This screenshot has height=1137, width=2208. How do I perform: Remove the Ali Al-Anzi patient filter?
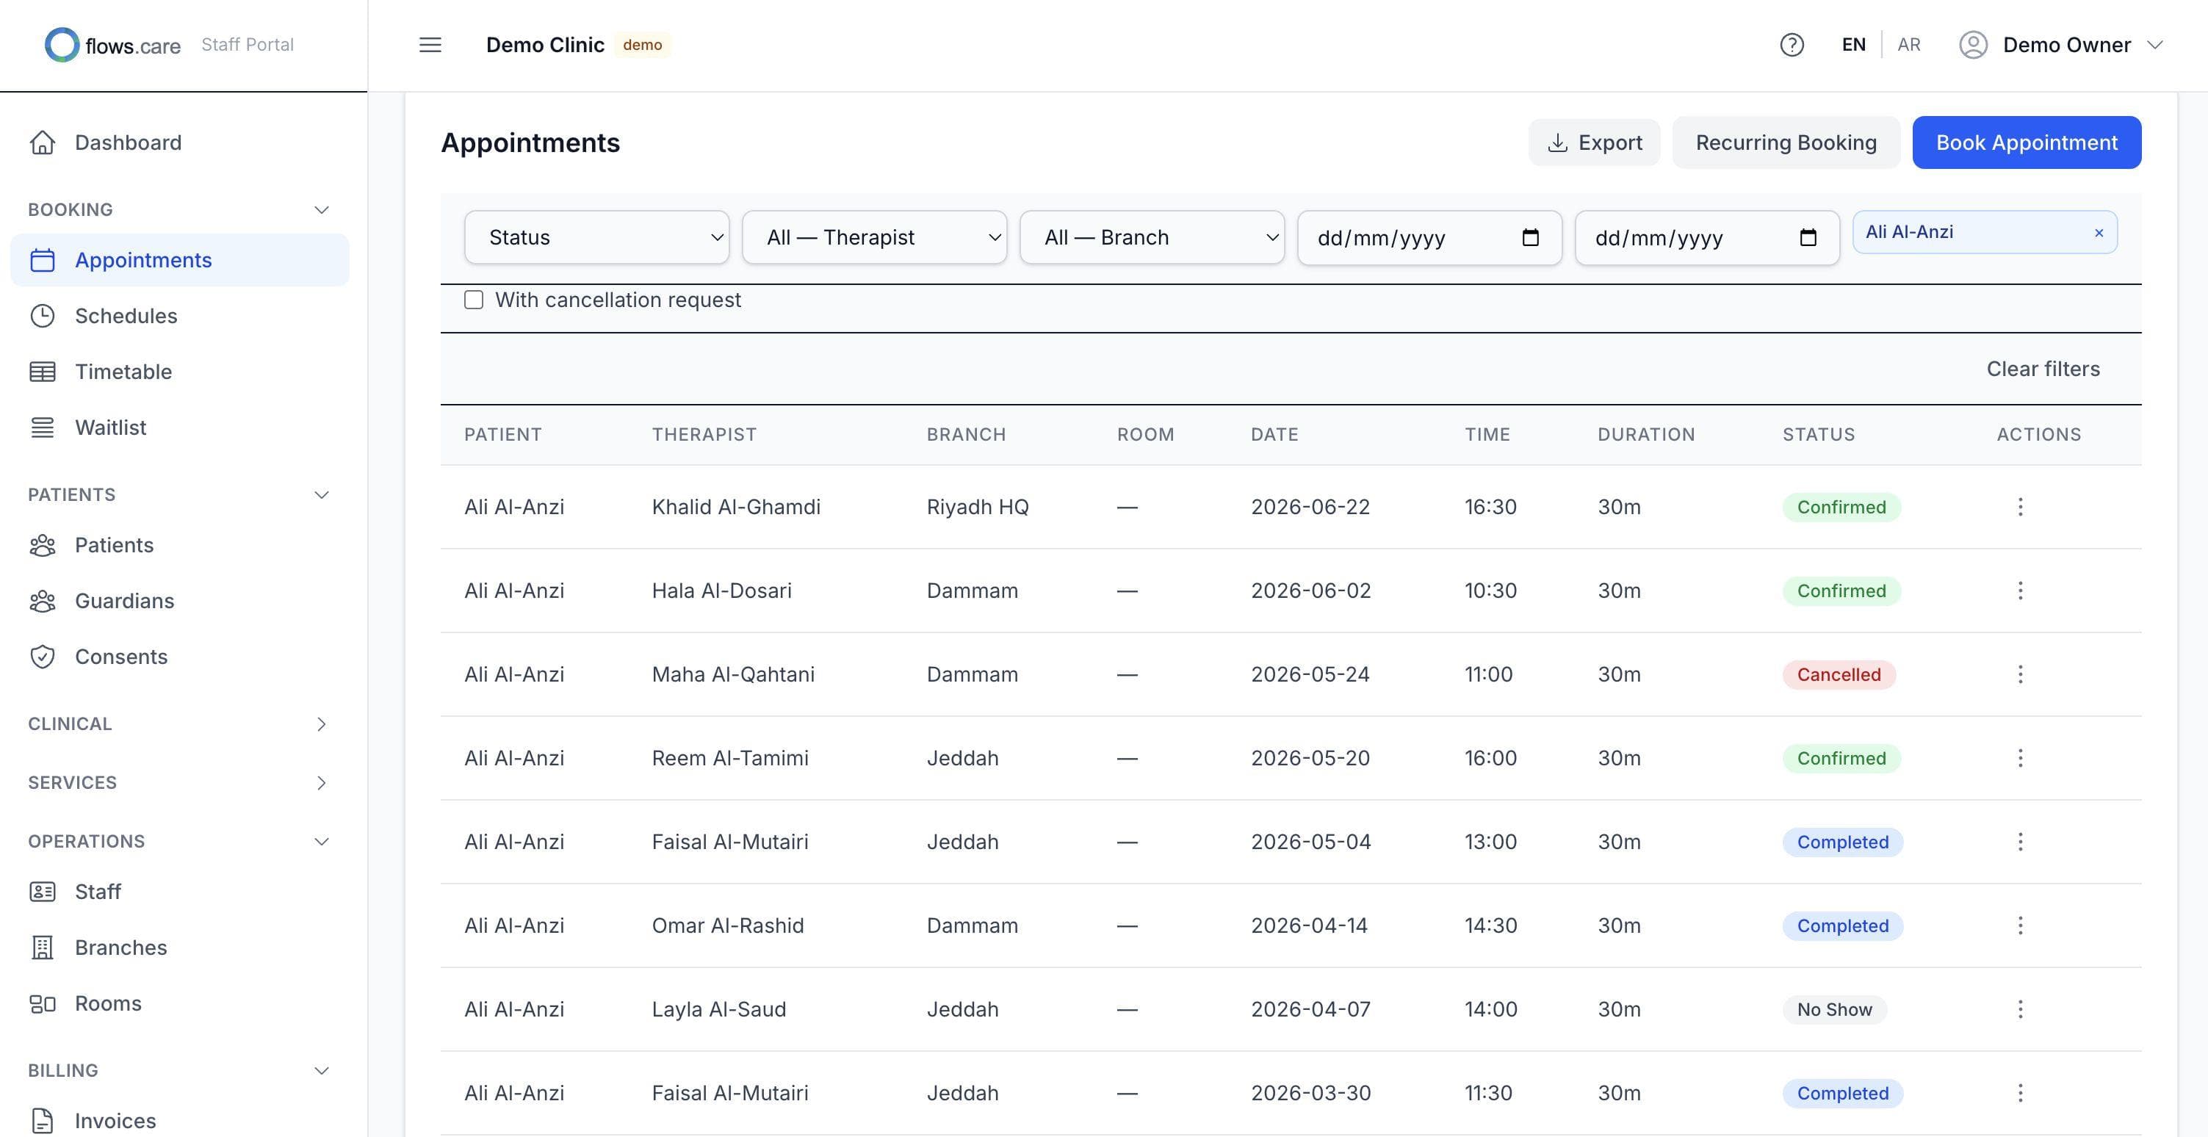click(x=2099, y=233)
